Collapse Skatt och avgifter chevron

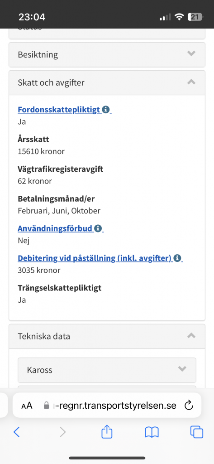click(x=191, y=82)
